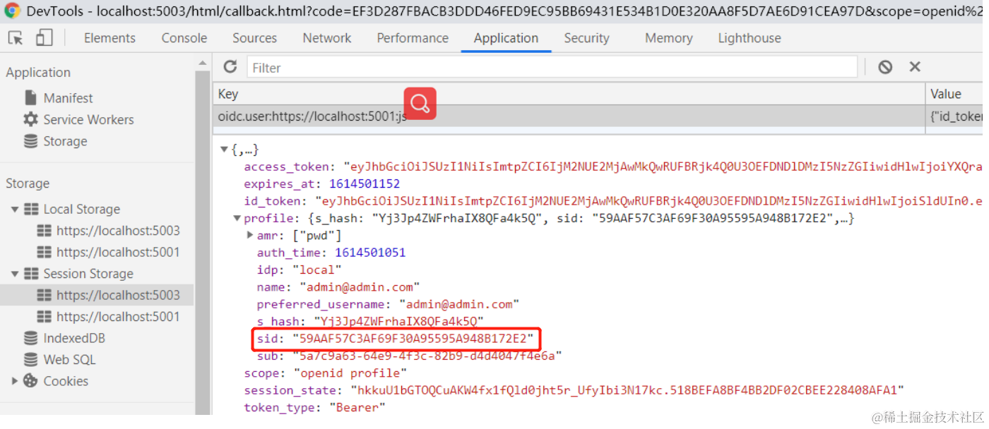Open the Network tab
Image resolution: width=989 pixels, height=429 pixels.
pos(327,38)
